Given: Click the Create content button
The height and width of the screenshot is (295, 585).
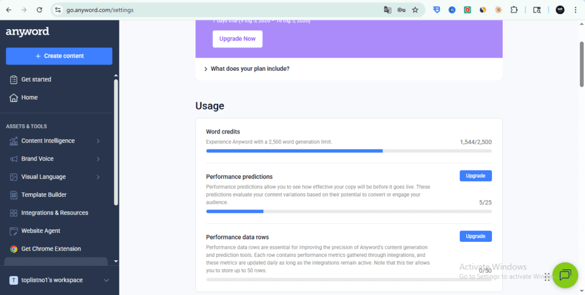Looking at the screenshot, I should [59, 56].
